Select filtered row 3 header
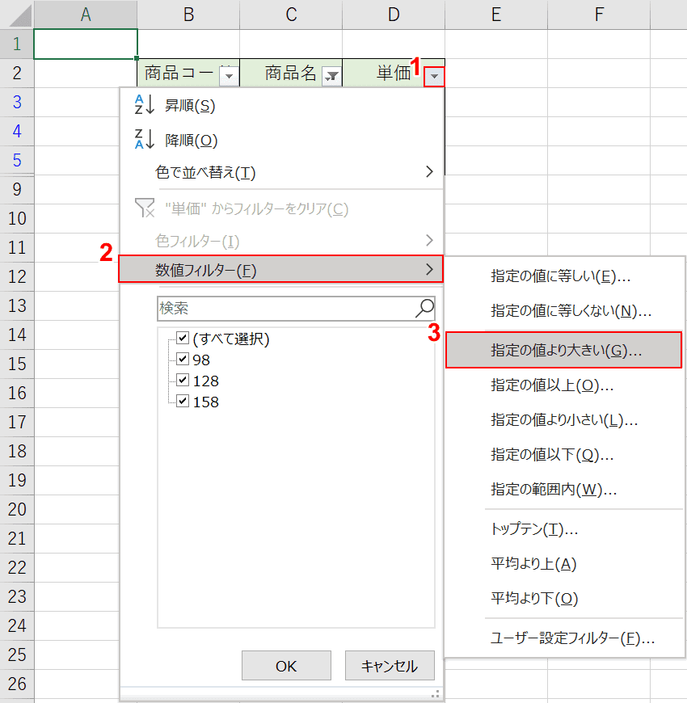 click(17, 103)
